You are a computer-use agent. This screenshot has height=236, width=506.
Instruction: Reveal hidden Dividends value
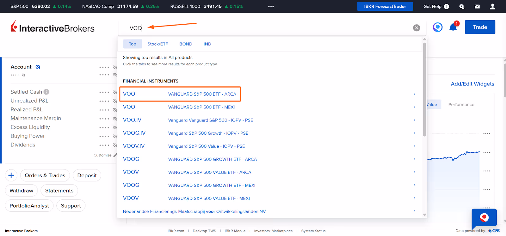pos(115,145)
